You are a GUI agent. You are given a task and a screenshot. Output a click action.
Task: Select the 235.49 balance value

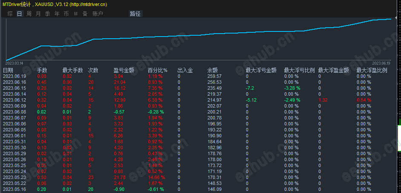[x=214, y=88]
